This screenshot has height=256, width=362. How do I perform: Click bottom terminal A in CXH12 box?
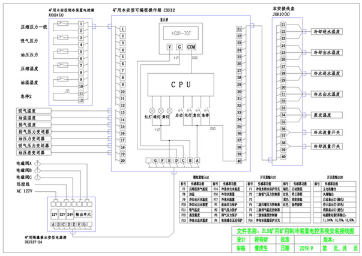click(x=197, y=160)
